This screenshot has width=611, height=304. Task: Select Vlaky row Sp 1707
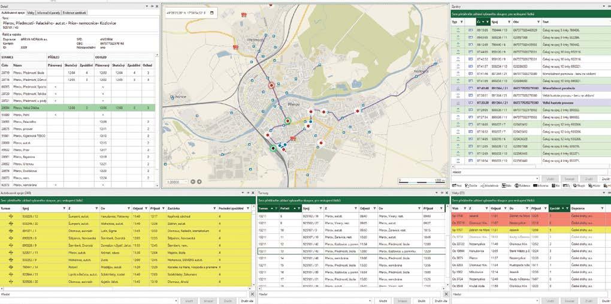(x=531, y=230)
